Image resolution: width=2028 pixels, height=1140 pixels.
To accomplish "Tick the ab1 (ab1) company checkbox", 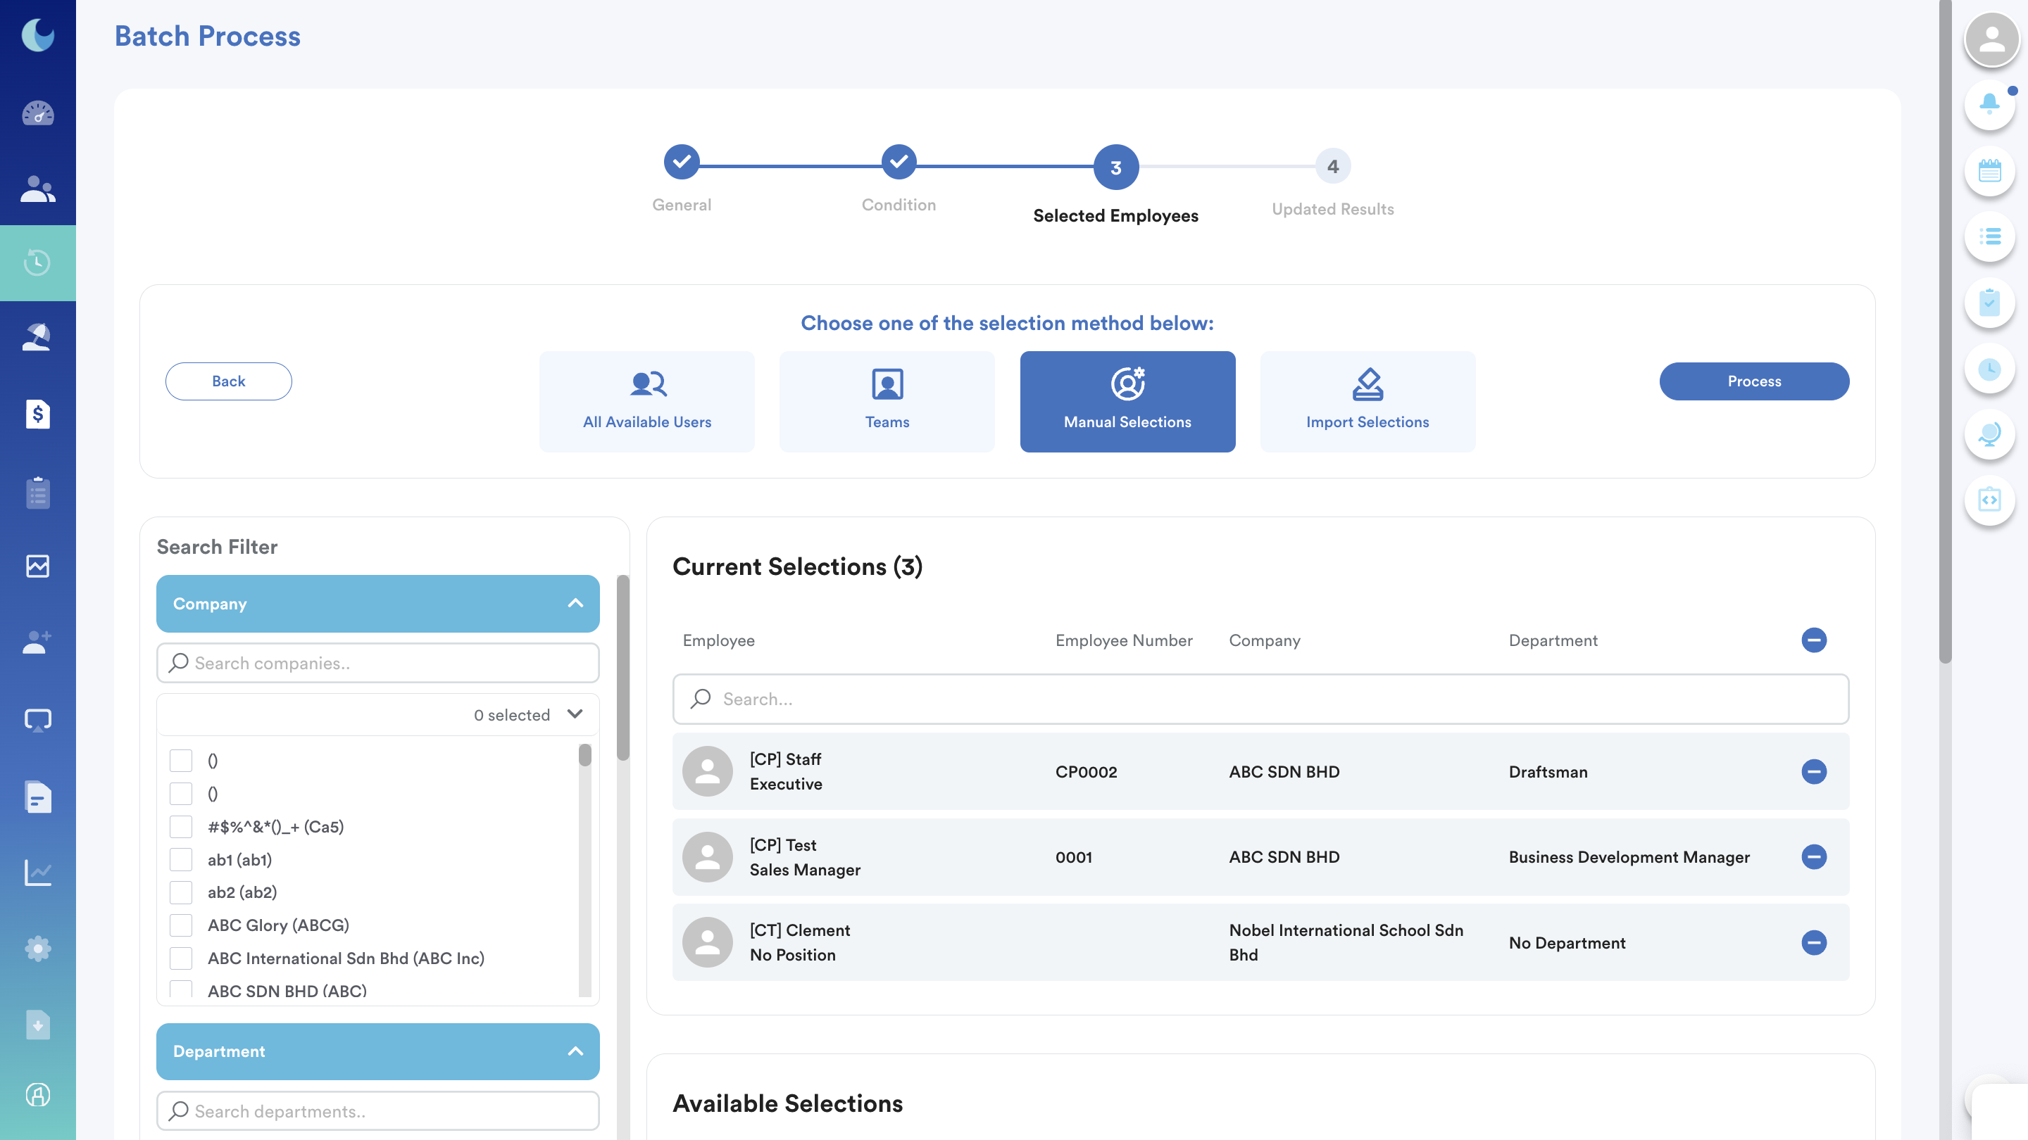I will (181, 859).
